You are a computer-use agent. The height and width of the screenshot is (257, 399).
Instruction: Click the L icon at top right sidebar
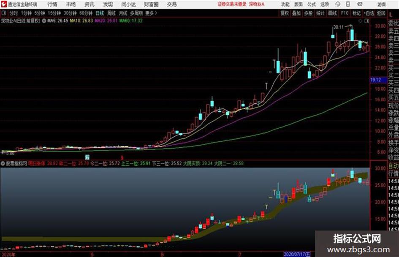tap(391, 14)
